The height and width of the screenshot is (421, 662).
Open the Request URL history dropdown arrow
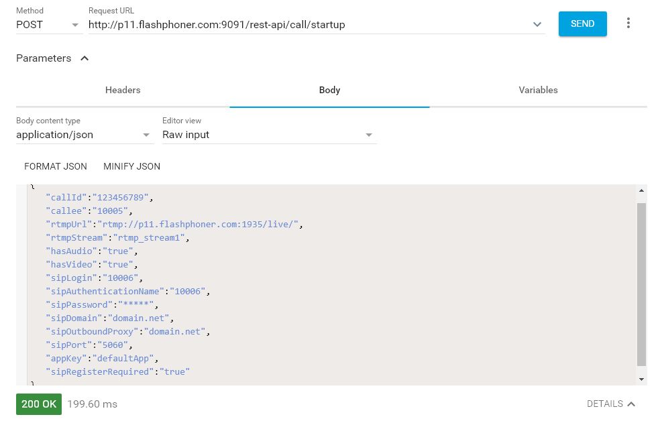click(x=537, y=25)
